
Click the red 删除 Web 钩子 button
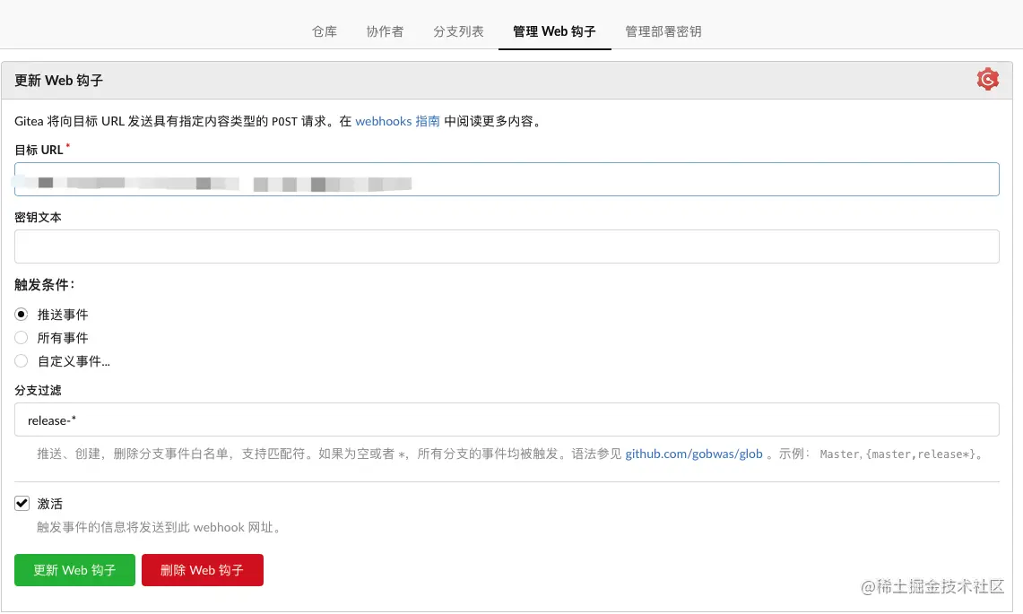(x=203, y=570)
